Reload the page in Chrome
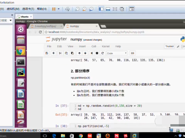 pyautogui.click(x=40, y=32)
